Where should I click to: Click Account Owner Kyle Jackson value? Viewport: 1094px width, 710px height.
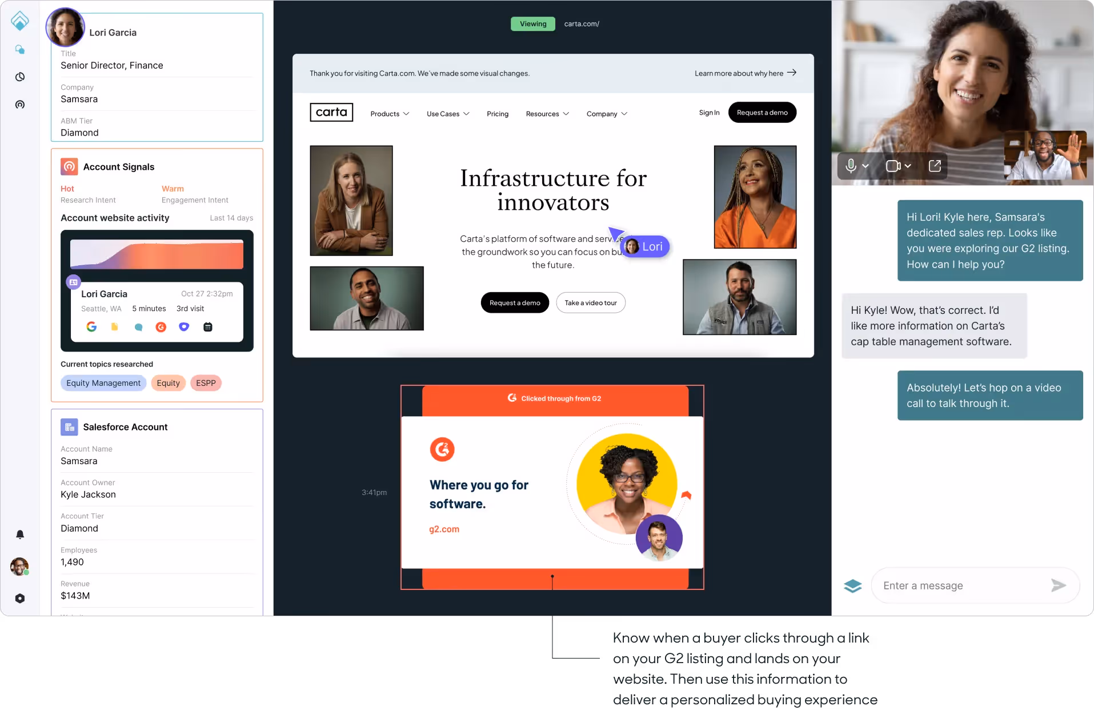(x=88, y=494)
